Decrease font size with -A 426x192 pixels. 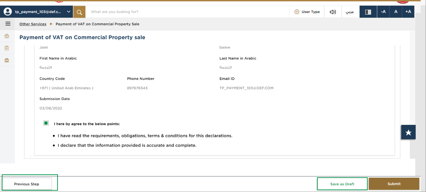[383, 12]
